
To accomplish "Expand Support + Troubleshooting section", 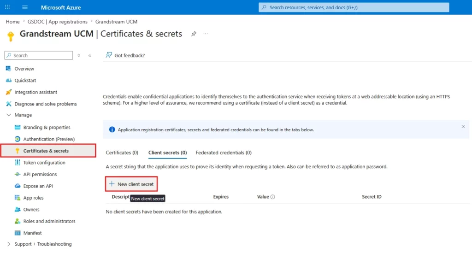I will tap(8, 244).
